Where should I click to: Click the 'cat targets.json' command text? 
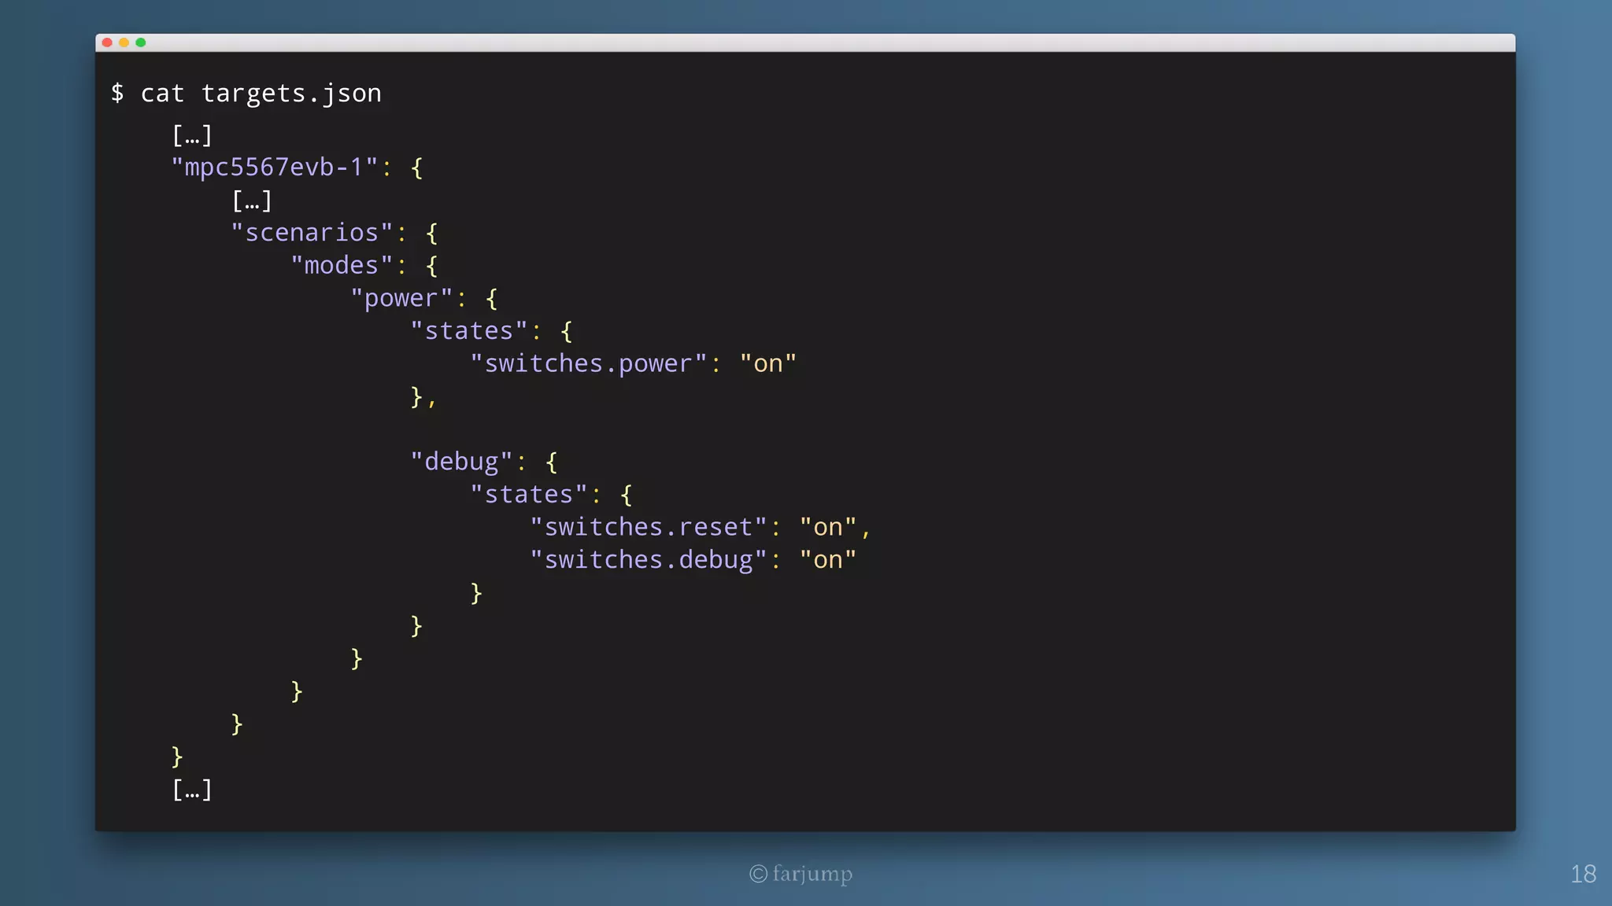click(x=261, y=94)
